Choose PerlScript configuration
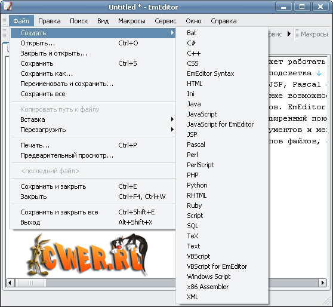 point(222,165)
